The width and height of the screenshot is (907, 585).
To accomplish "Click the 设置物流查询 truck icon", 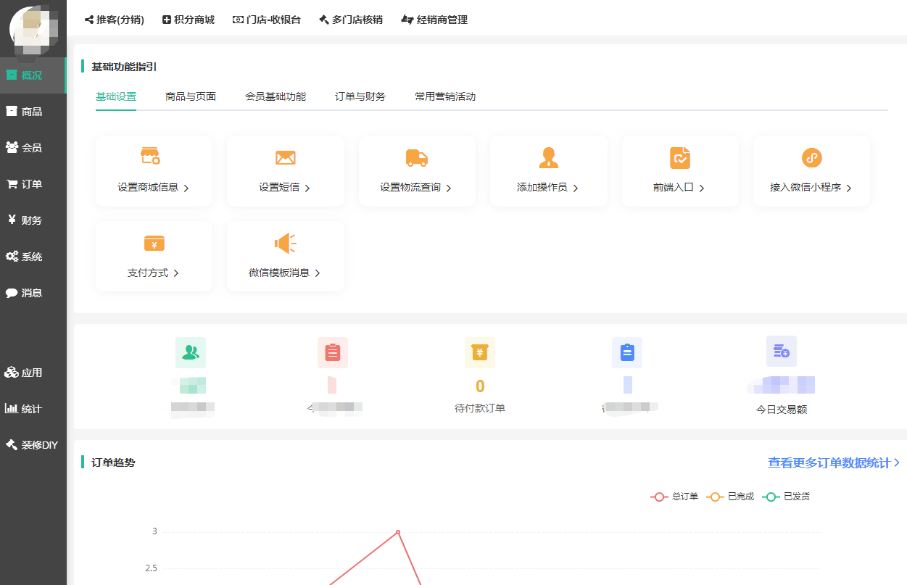I will pyautogui.click(x=417, y=157).
